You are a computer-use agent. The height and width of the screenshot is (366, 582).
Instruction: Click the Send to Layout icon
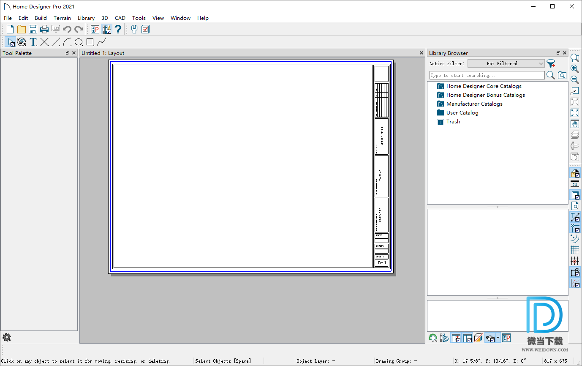pyautogui.click(x=56, y=29)
